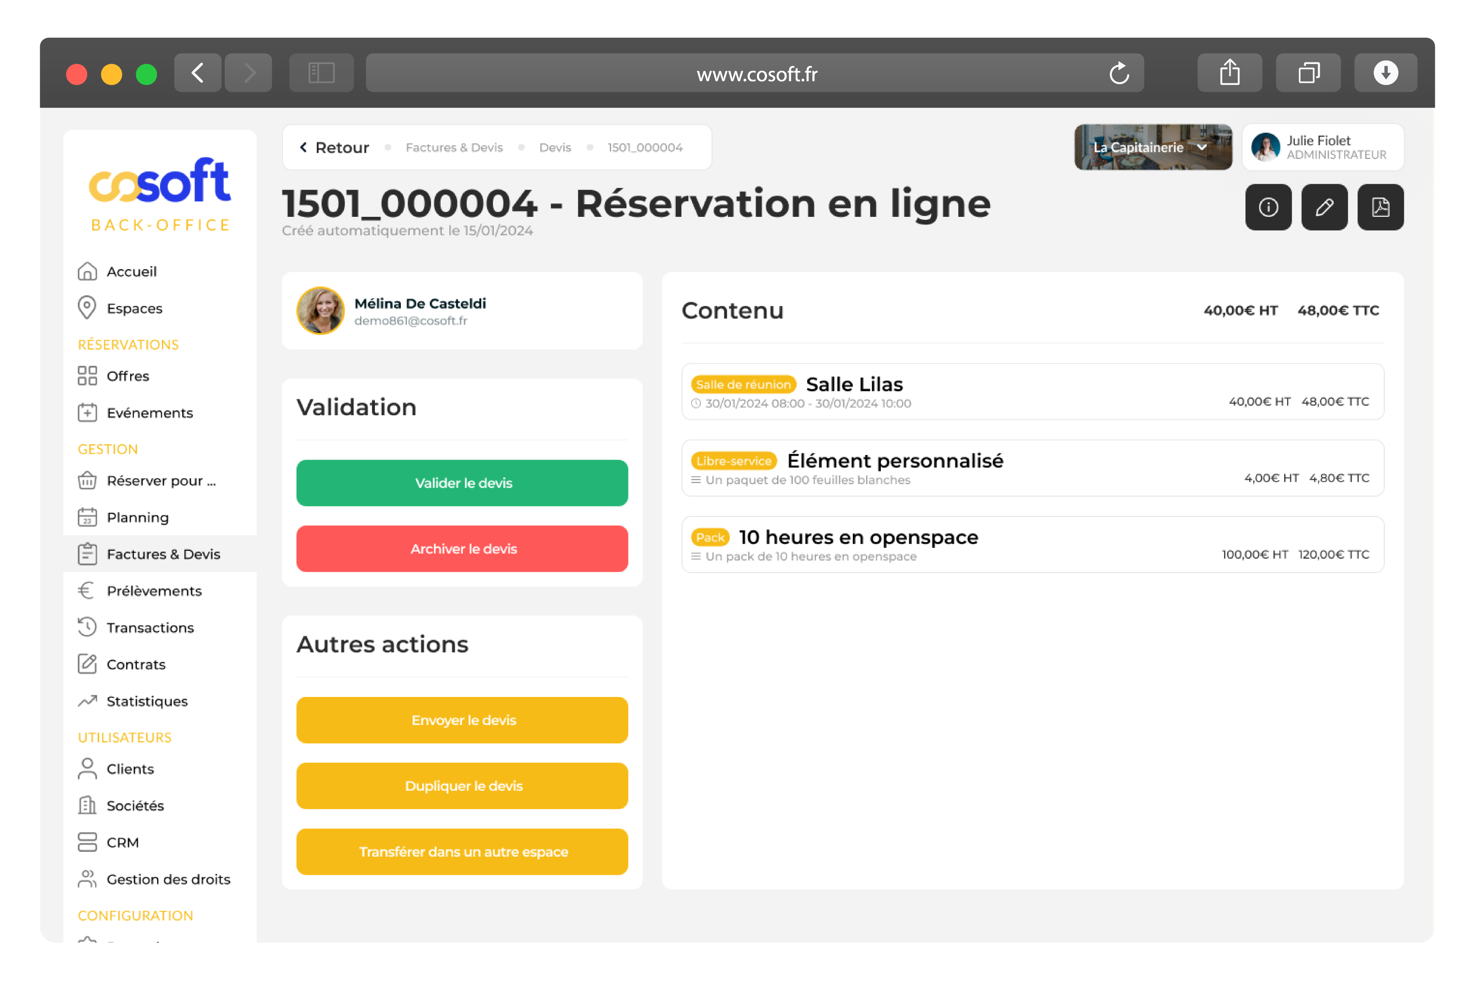This screenshot has height=982, width=1475.
Task: Open Accueil in sidebar menu
Action: (160, 271)
